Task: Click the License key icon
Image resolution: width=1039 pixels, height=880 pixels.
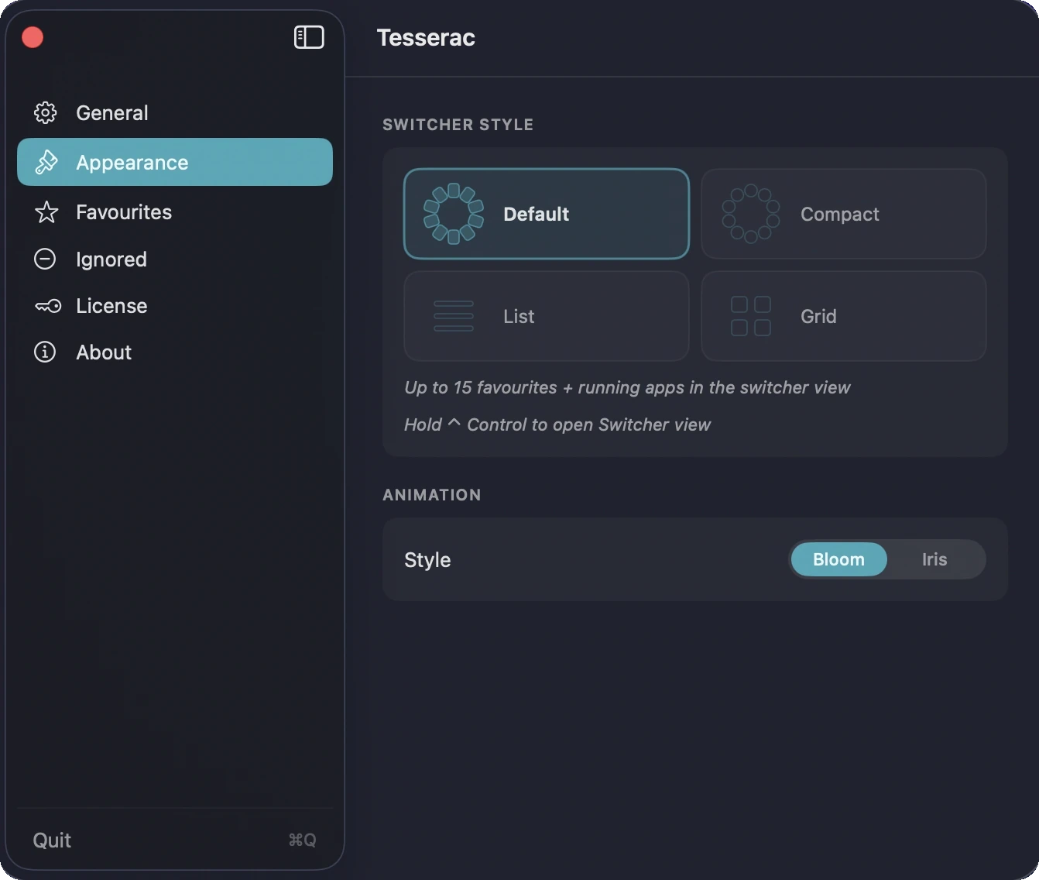Action: (x=48, y=306)
